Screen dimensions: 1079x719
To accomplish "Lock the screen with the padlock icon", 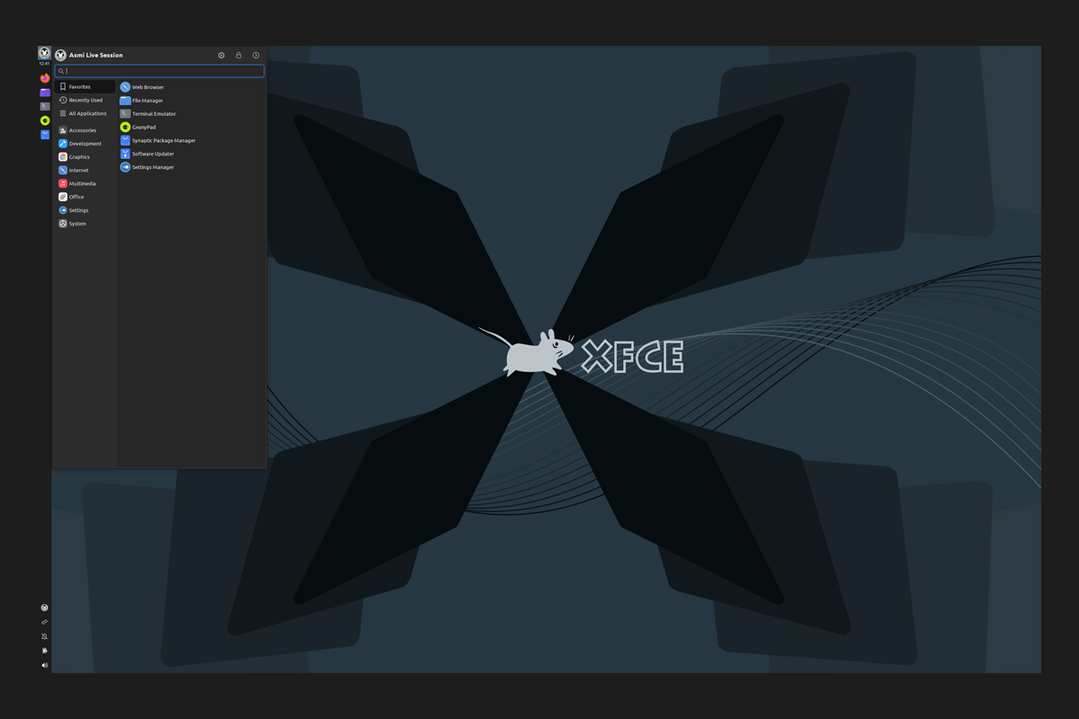I will point(238,56).
